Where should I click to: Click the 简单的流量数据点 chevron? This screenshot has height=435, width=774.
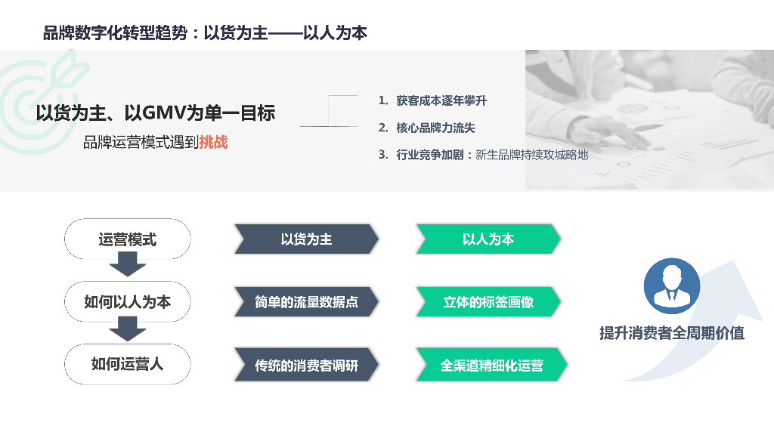tap(306, 302)
